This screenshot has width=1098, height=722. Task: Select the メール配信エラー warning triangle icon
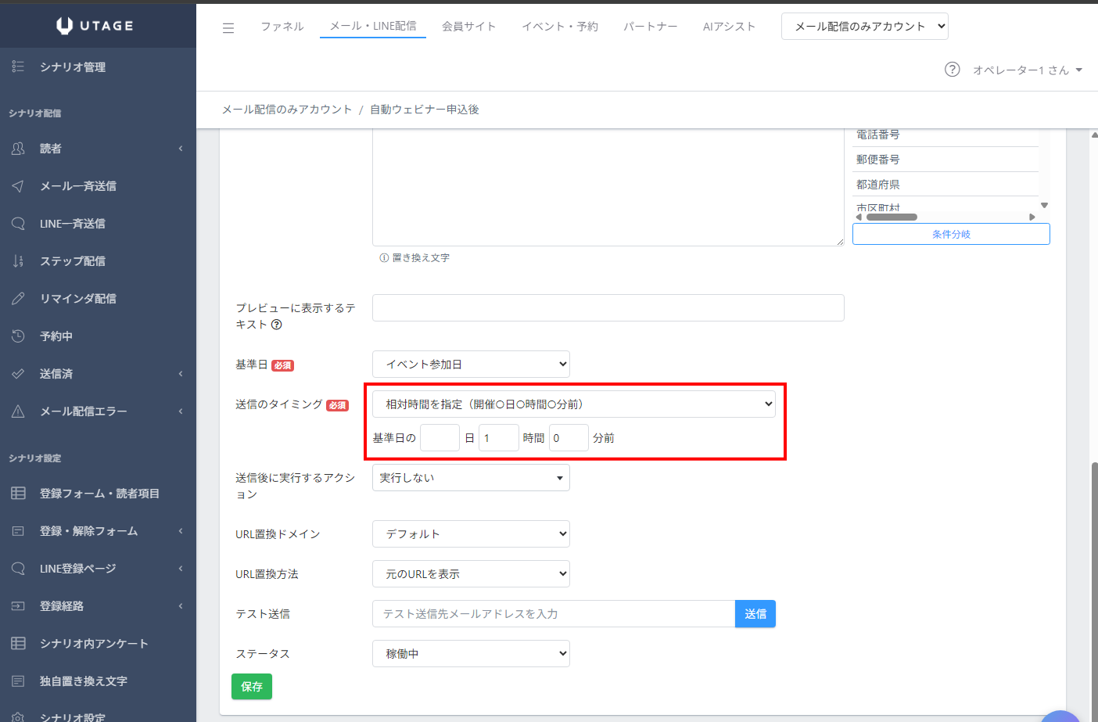(x=18, y=411)
